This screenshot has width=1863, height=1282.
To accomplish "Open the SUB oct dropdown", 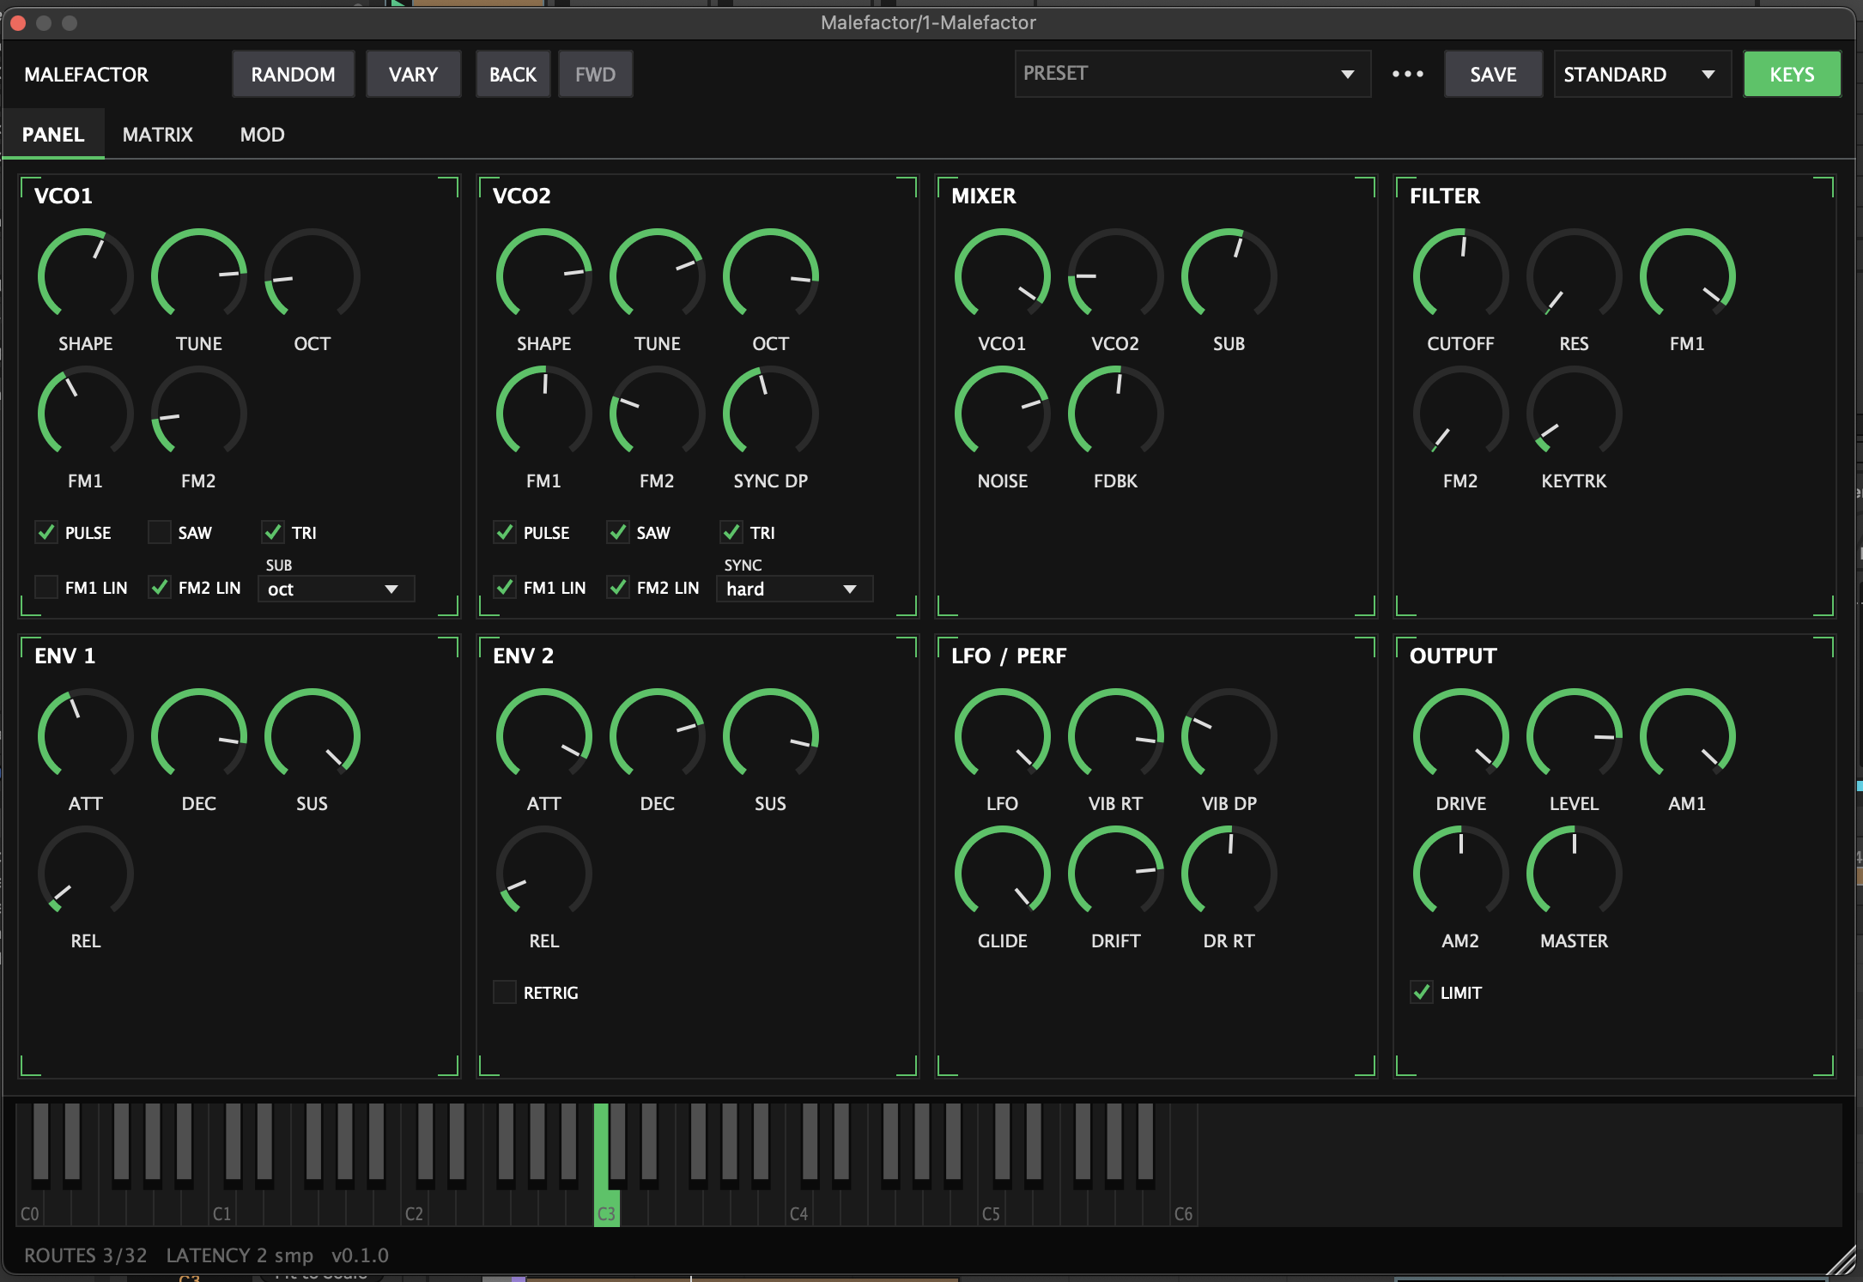I will [x=336, y=589].
